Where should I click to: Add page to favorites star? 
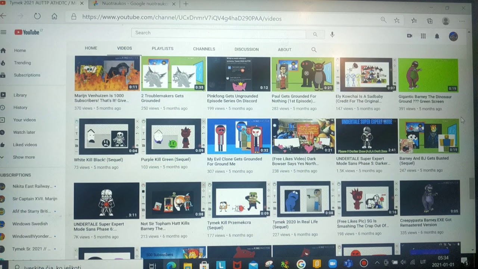[397, 21]
